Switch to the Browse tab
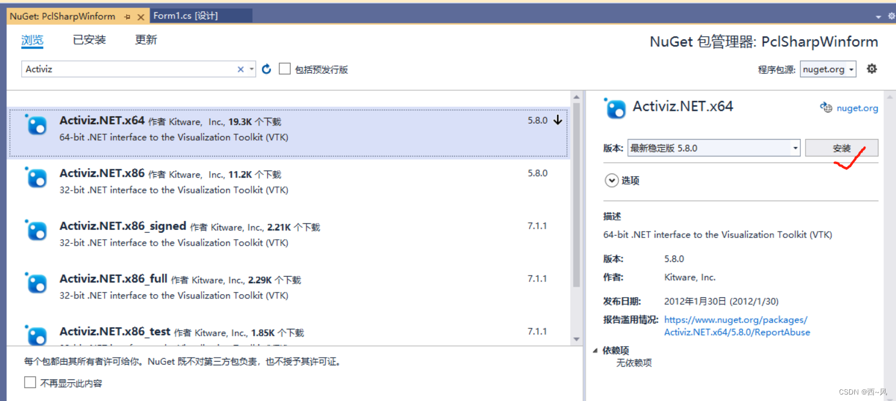The width and height of the screenshot is (896, 401). 32,40
